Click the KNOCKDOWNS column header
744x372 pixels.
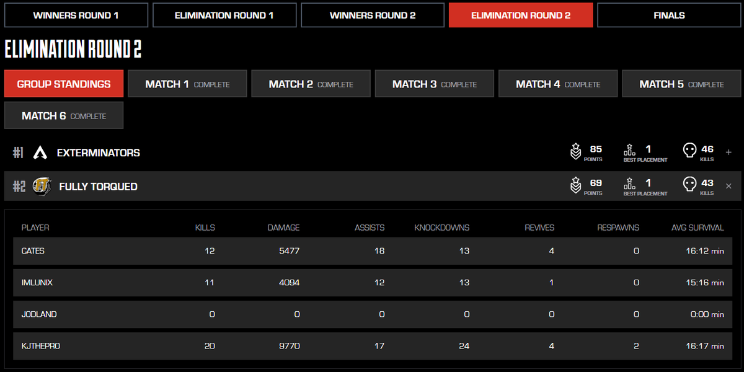441,228
